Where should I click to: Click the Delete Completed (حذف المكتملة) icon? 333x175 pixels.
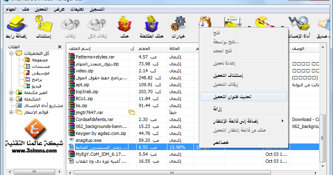coord(151,24)
